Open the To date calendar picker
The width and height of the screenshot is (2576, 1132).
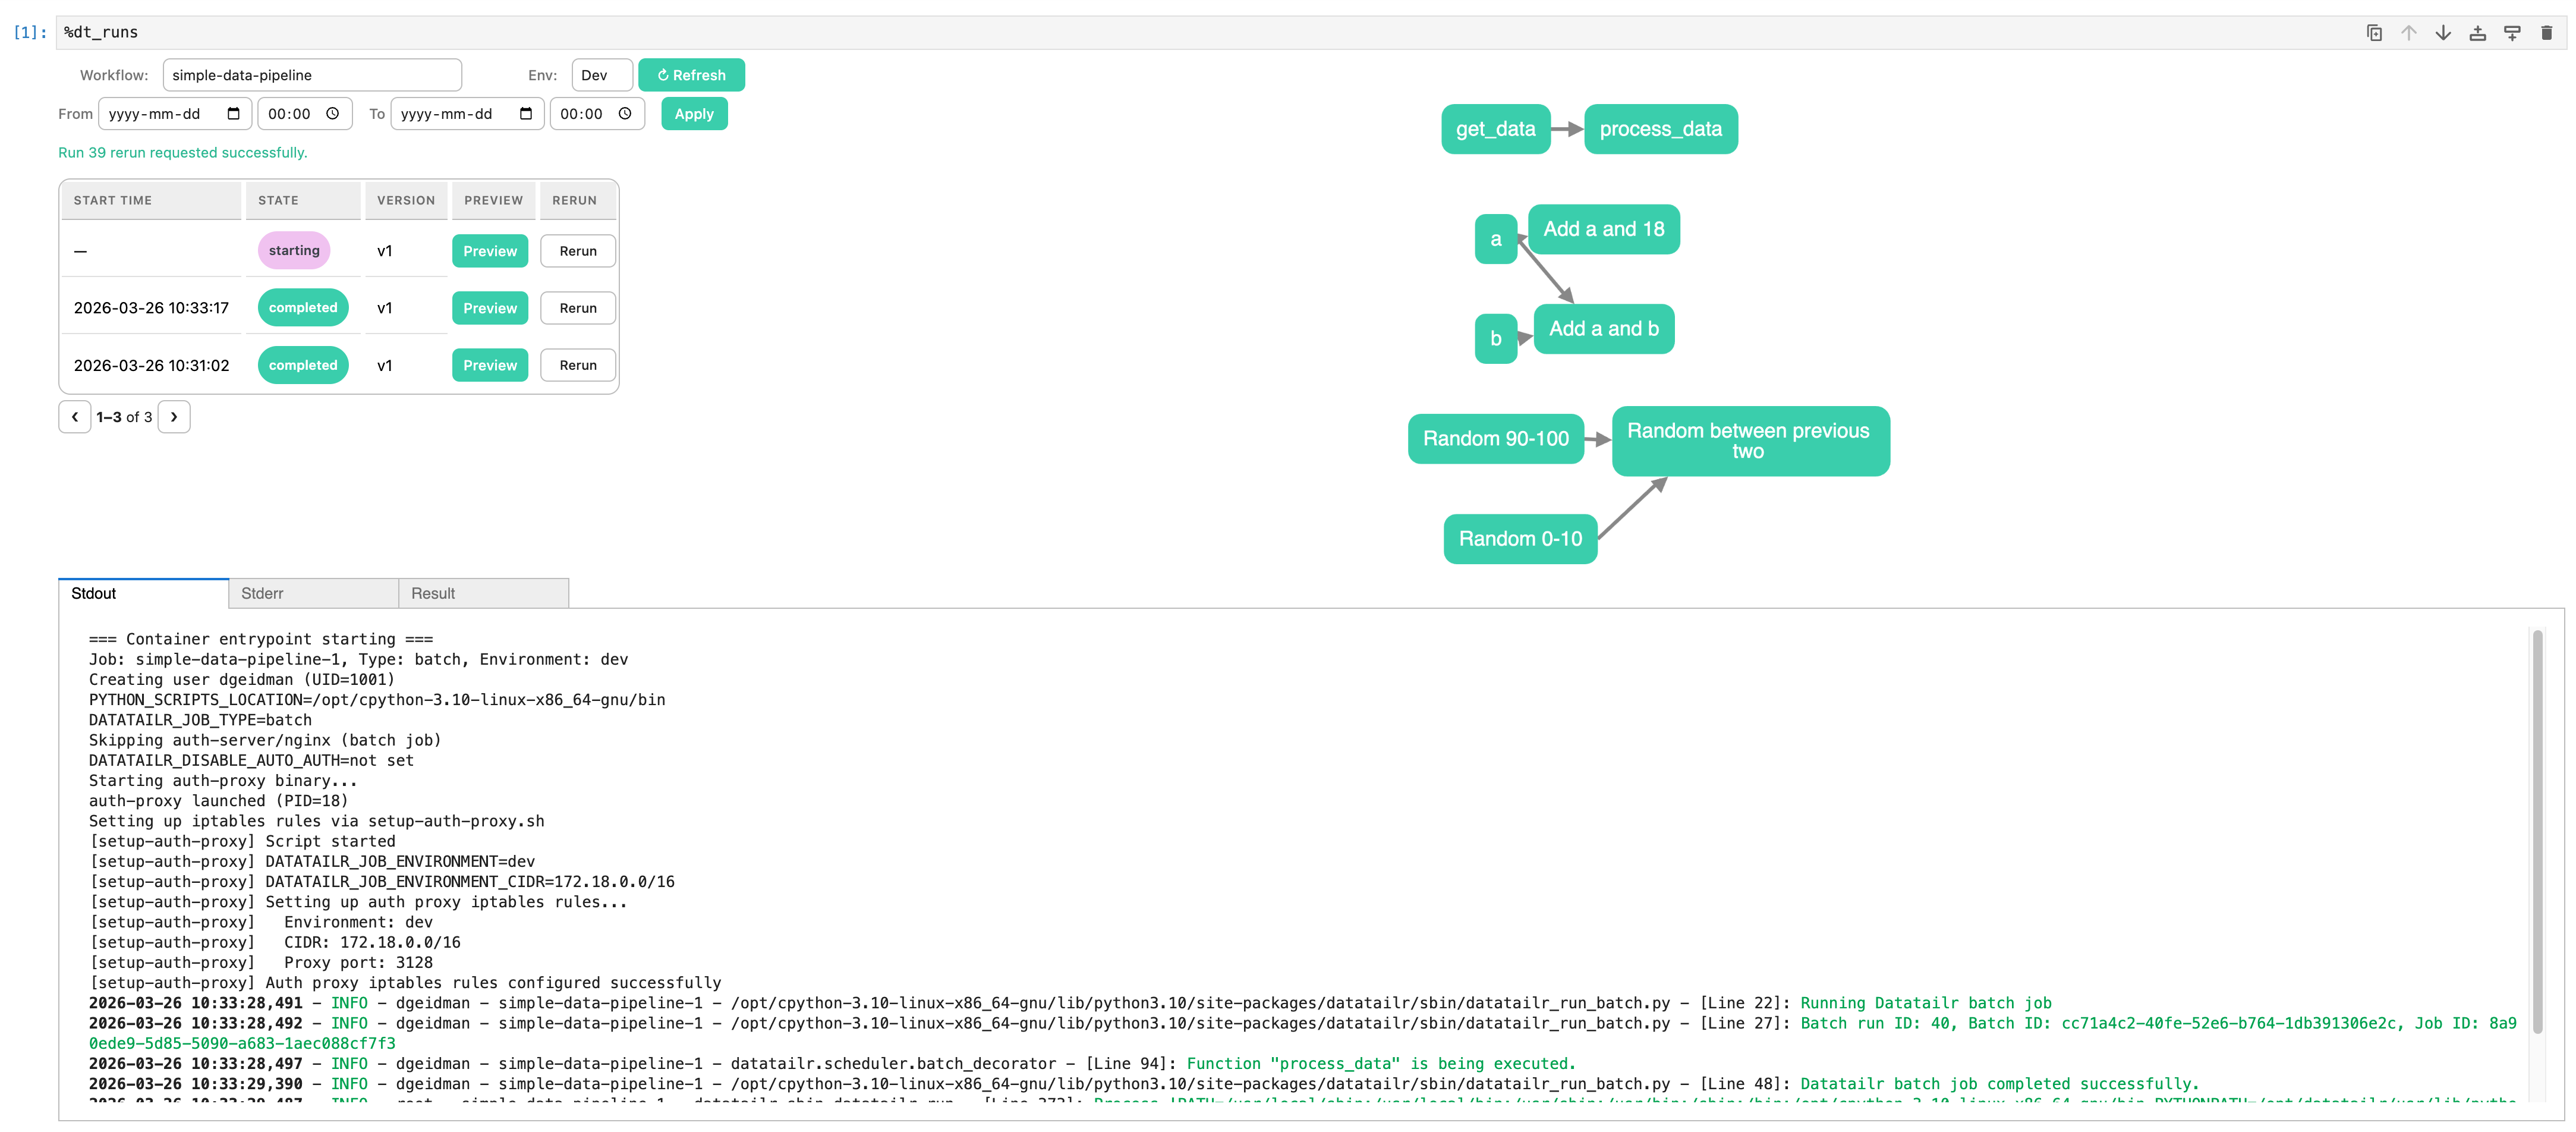tap(525, 113)
